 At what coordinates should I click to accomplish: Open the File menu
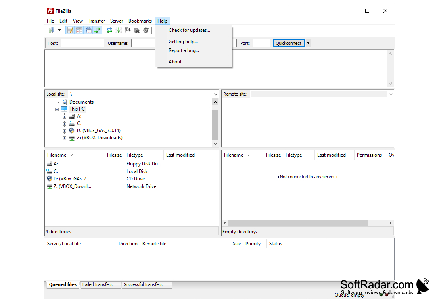[x=50, y=21]
